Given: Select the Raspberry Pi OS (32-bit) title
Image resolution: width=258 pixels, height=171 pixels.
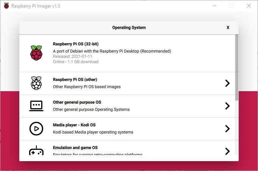Looking at the screenshot, I should tap(76, 44).
